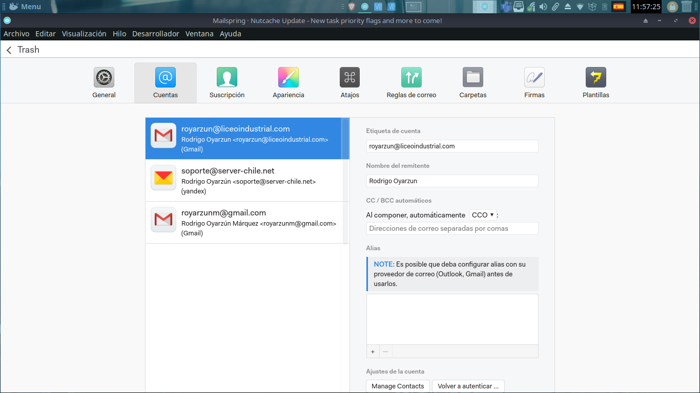The width and height of the screenshot is (700, 393).
Task: Click the minus button to remove alias
Action: [x=385, y=352]
